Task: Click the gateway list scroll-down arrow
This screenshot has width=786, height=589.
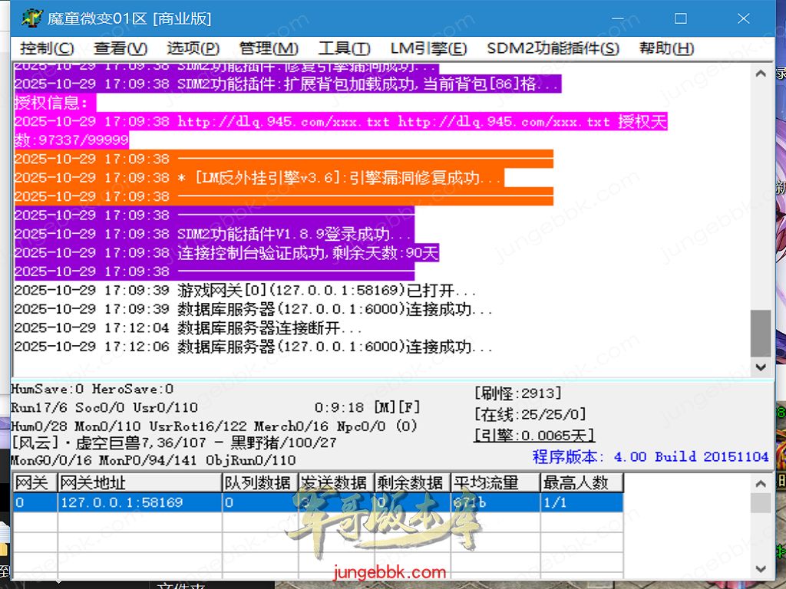Action: (x=761, y=569)
